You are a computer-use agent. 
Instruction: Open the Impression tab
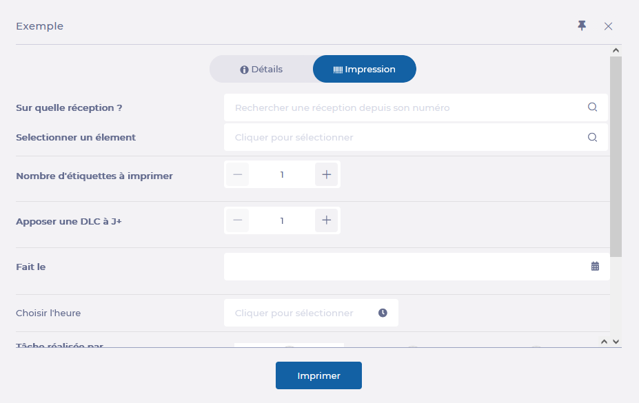tap(365, 69)
